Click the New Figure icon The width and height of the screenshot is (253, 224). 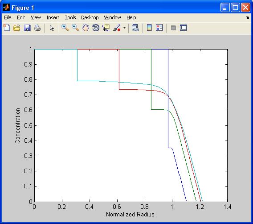tap(7, 28)
